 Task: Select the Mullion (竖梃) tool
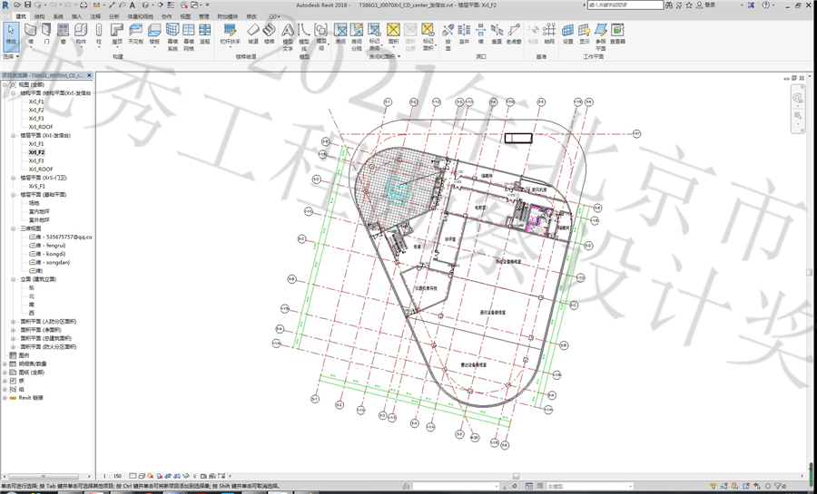pos(205,34)
